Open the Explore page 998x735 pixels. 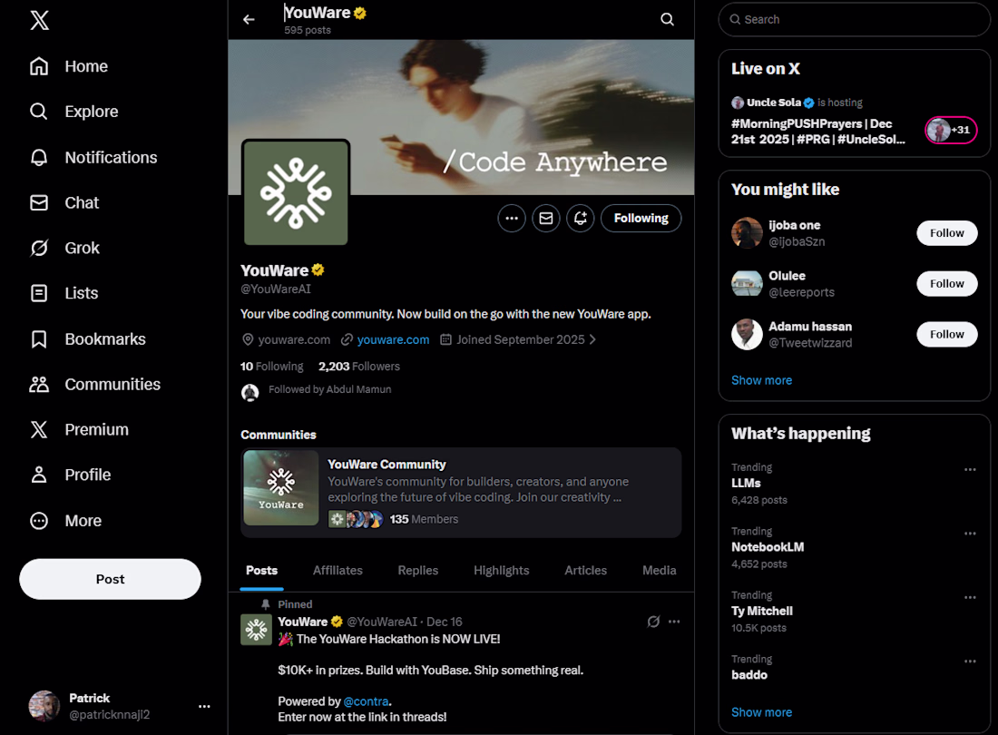[x=73, y=112]
